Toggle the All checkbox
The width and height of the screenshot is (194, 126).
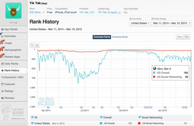(x=32, y=117)
